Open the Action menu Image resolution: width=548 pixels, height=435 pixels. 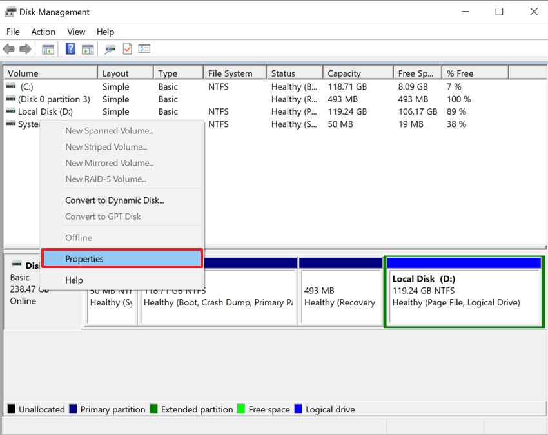[x=43, y=32]
